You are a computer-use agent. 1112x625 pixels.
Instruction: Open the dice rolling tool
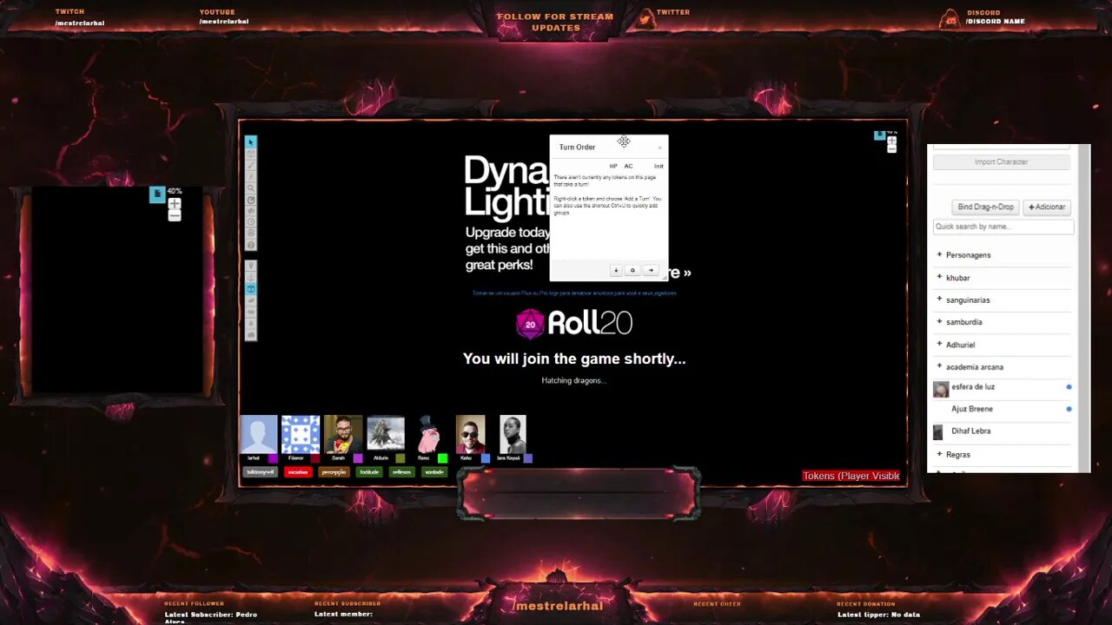250,233
